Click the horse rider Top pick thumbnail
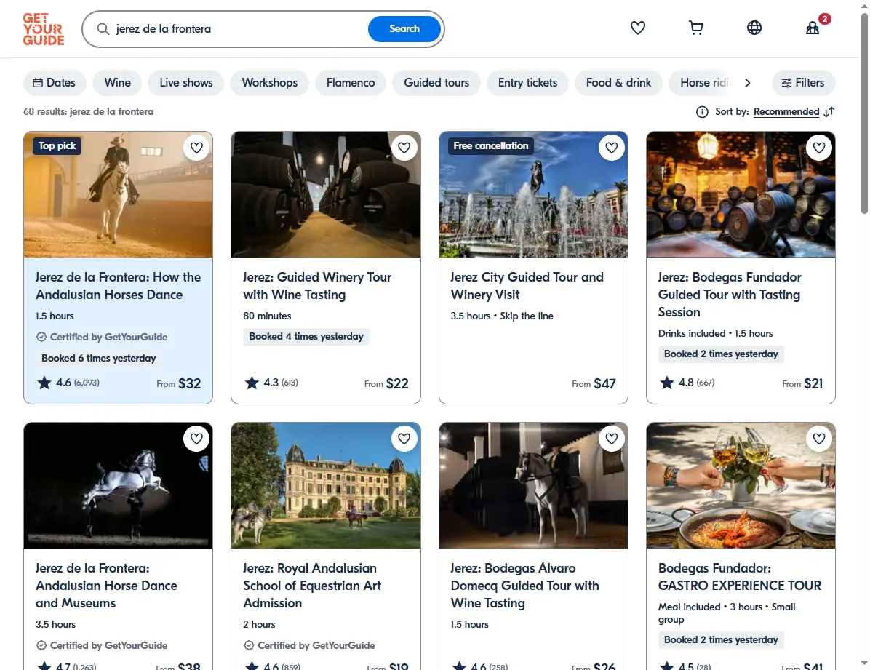 click(118, 194)
